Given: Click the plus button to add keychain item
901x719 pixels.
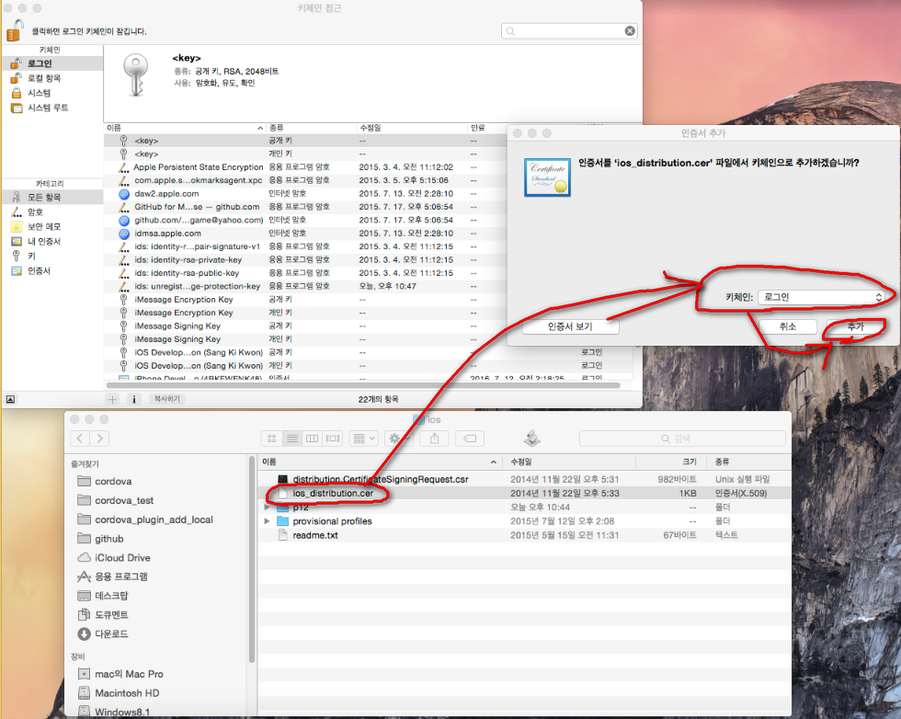Looking at the screenshot, I should pos(112,399).
